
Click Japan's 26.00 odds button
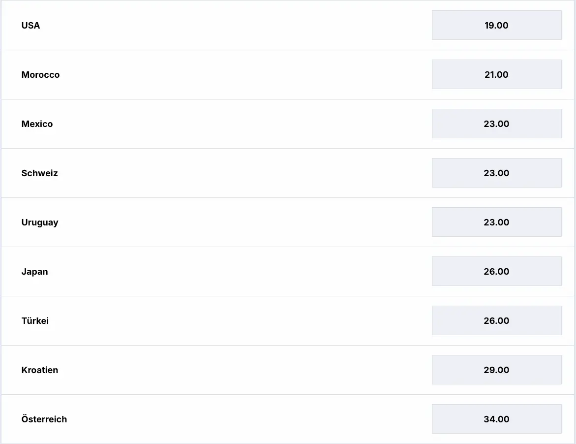[x=496, y=271]
